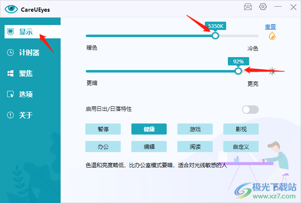Click the sun brightness icon
Image resolution: width=301 pixels, height=203 pixels.
(272, 71)
